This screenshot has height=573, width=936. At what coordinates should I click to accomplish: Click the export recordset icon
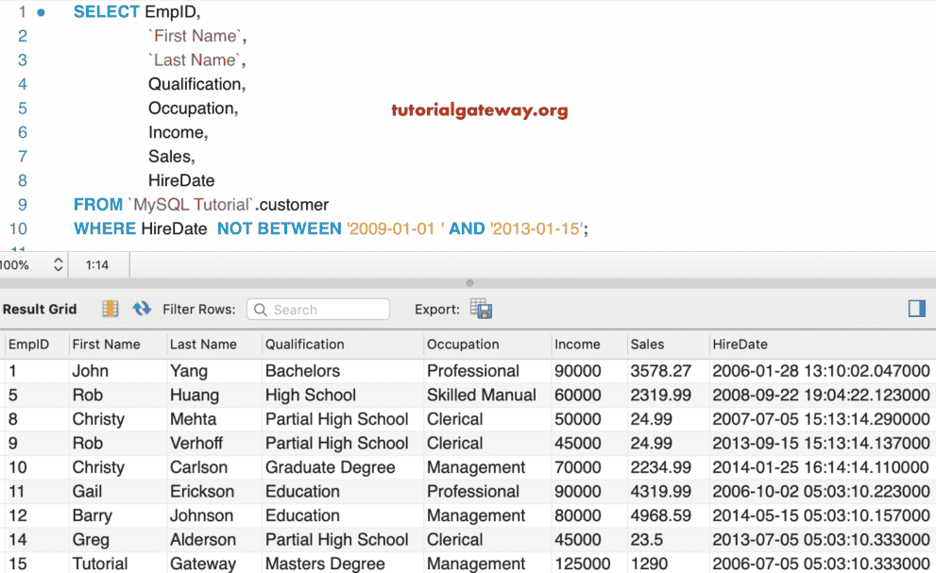(x=481, y=309)
